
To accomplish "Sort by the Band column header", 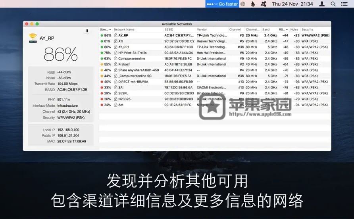I will pos(266,30).
